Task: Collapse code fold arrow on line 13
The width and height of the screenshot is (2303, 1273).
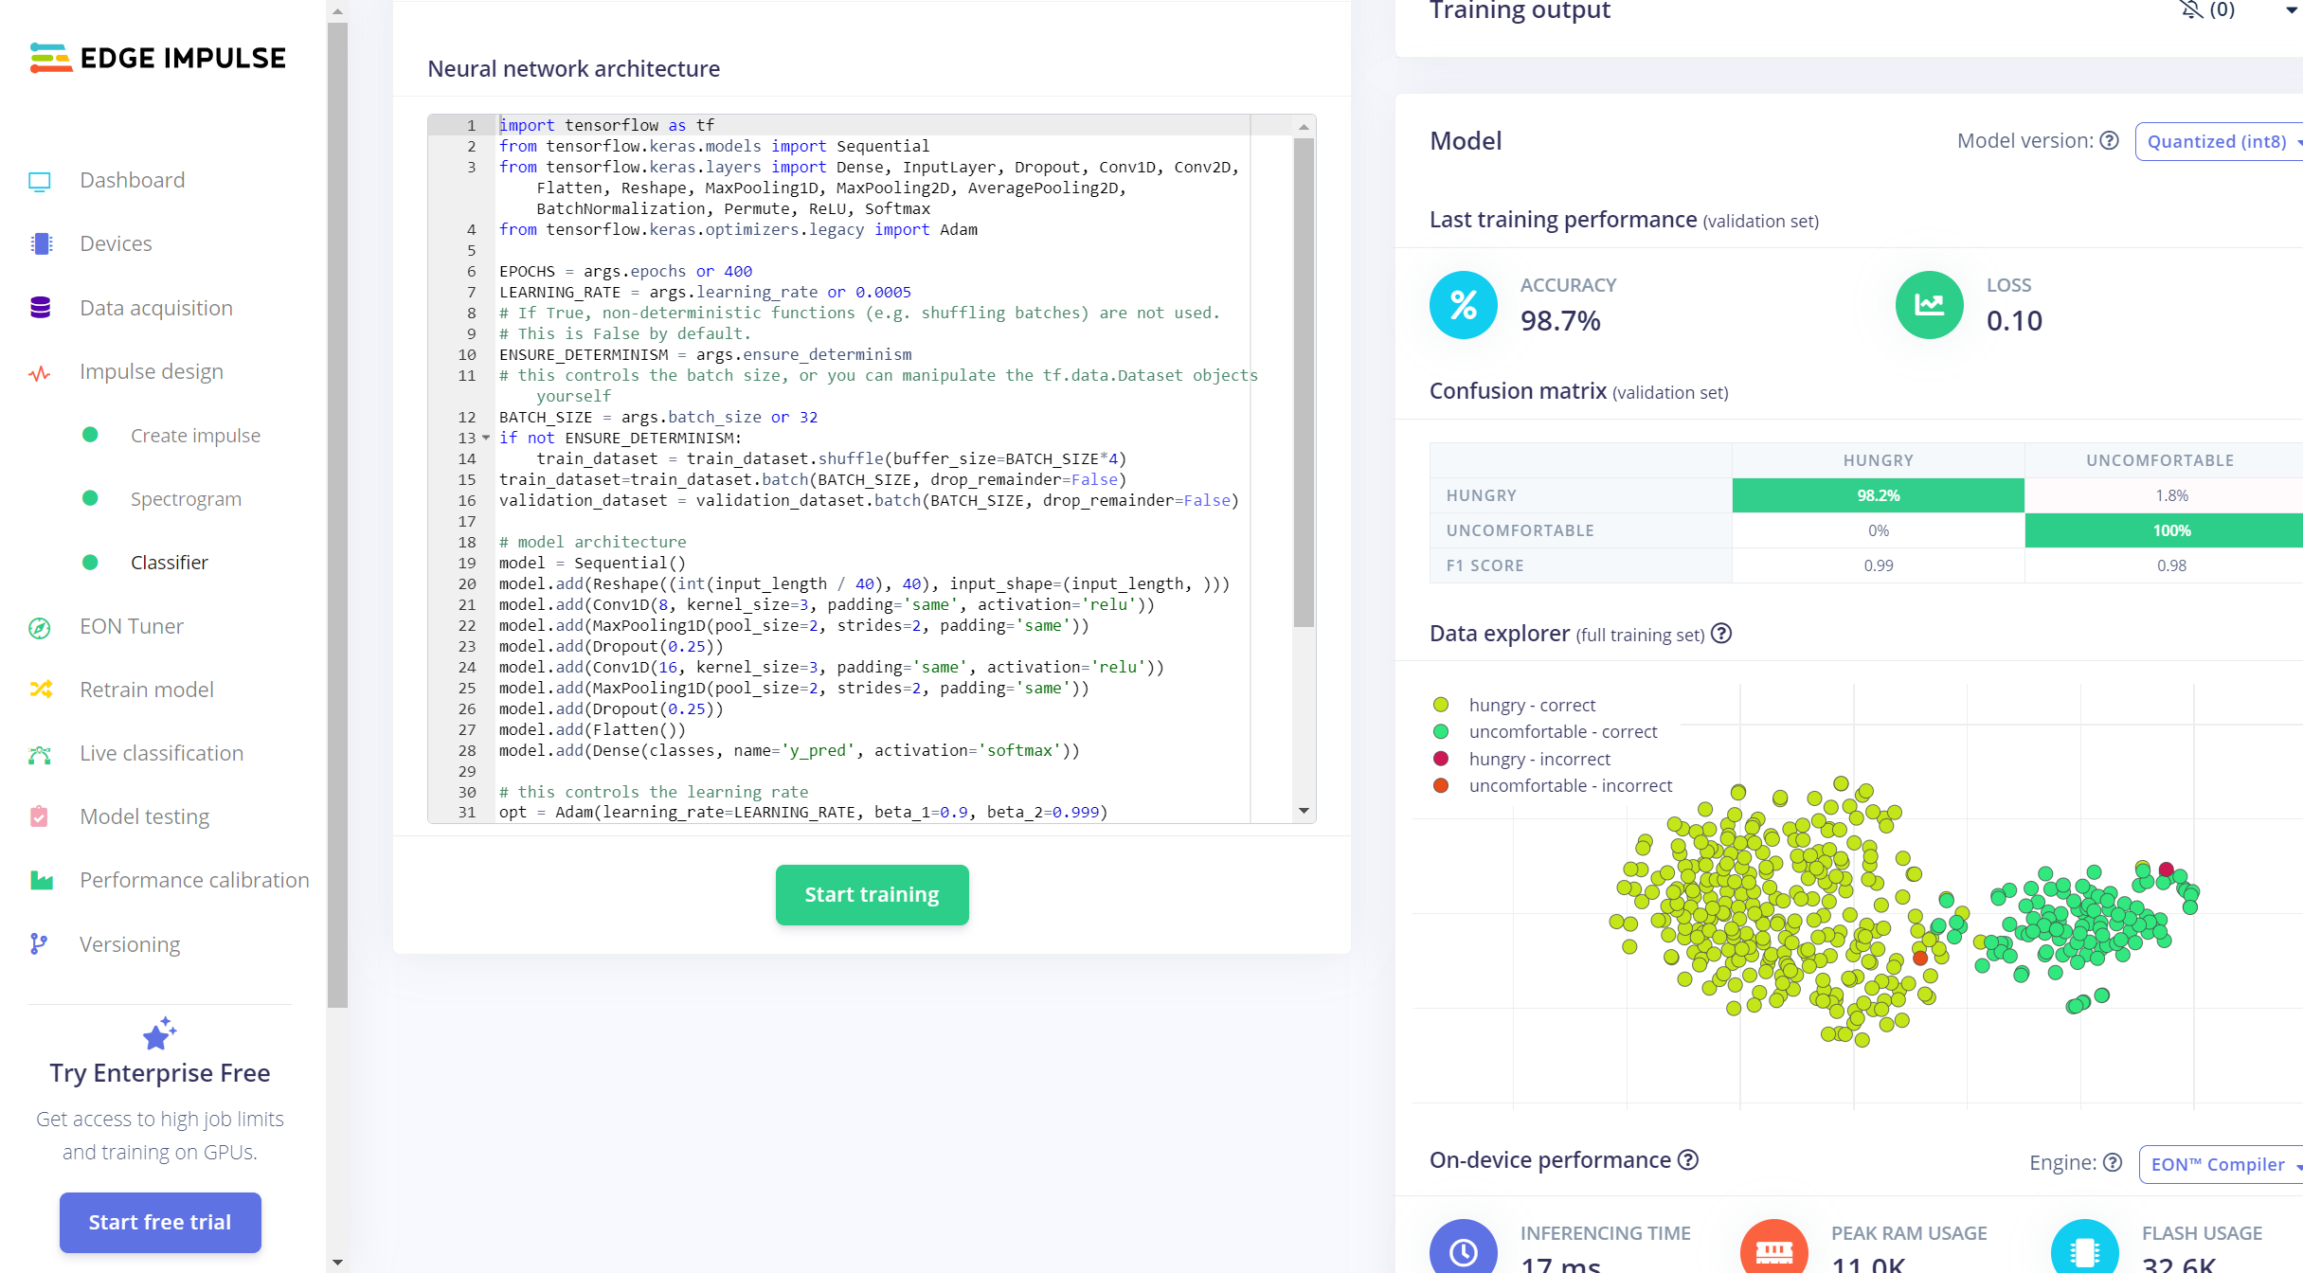Action: 486,438
